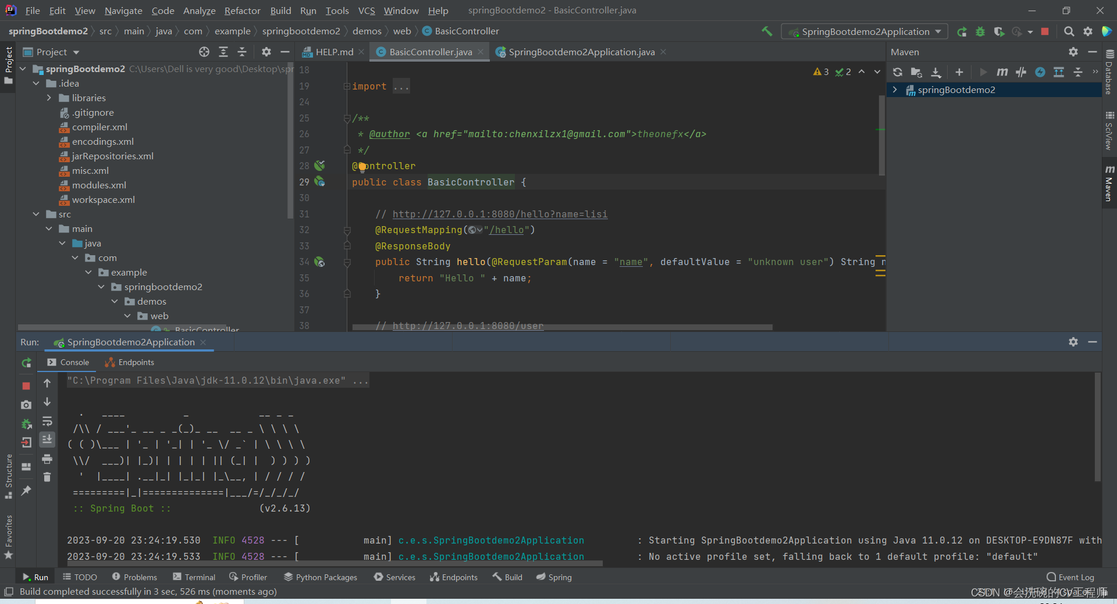
Task: Open the Analyze menu
Action: pos(199,10)
